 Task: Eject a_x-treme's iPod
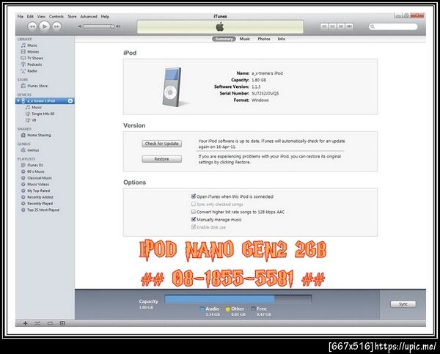(70, 100)
